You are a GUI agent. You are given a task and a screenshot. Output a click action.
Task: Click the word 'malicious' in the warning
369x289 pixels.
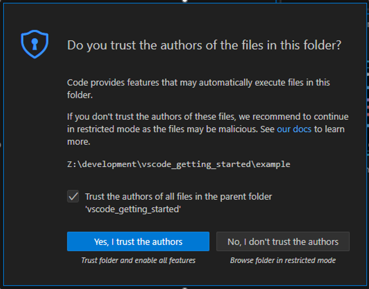pos(252,129)
